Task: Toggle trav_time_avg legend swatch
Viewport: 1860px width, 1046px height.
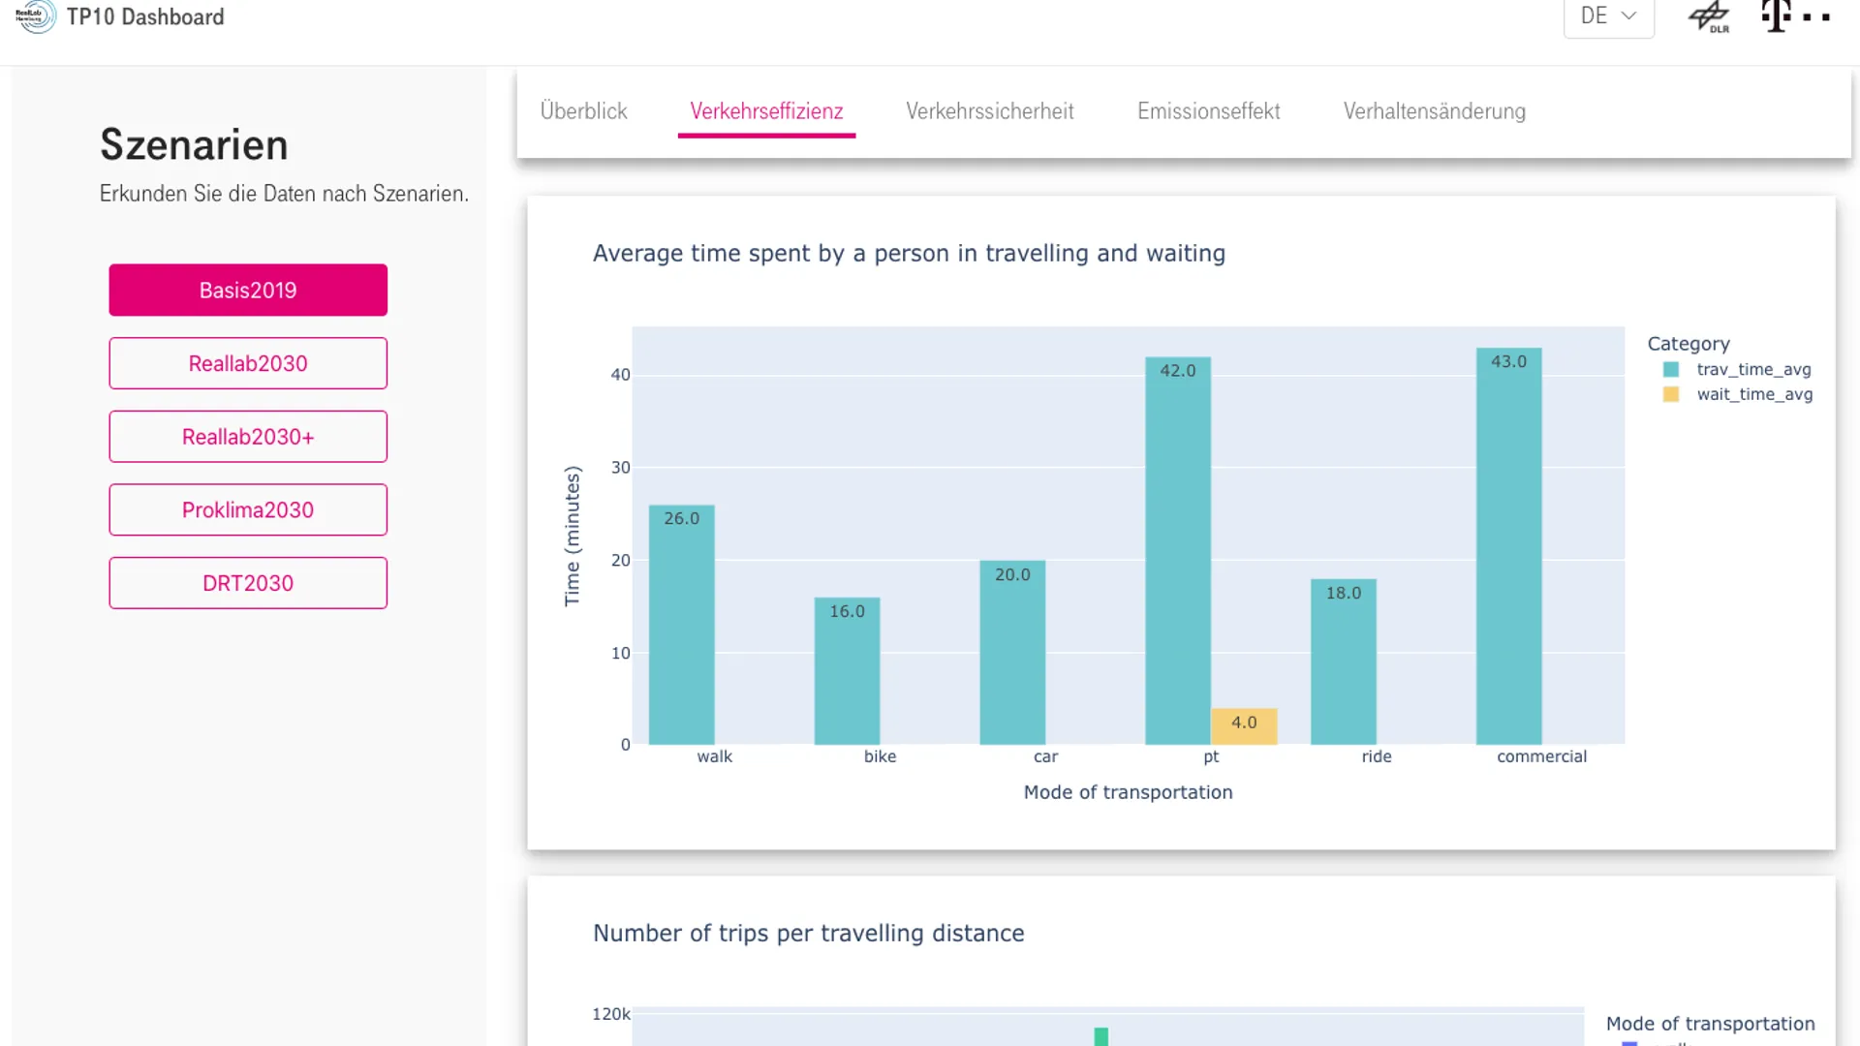Action: (x=1670, y=369)
